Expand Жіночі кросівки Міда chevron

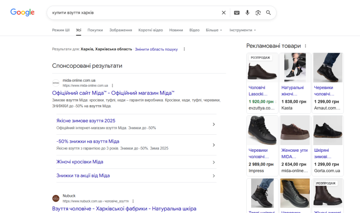[x=214, y=162]
